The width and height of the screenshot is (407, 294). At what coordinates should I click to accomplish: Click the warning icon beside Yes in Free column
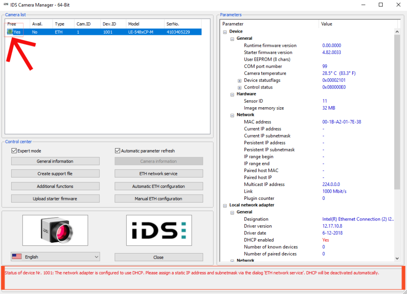(9, 31)
